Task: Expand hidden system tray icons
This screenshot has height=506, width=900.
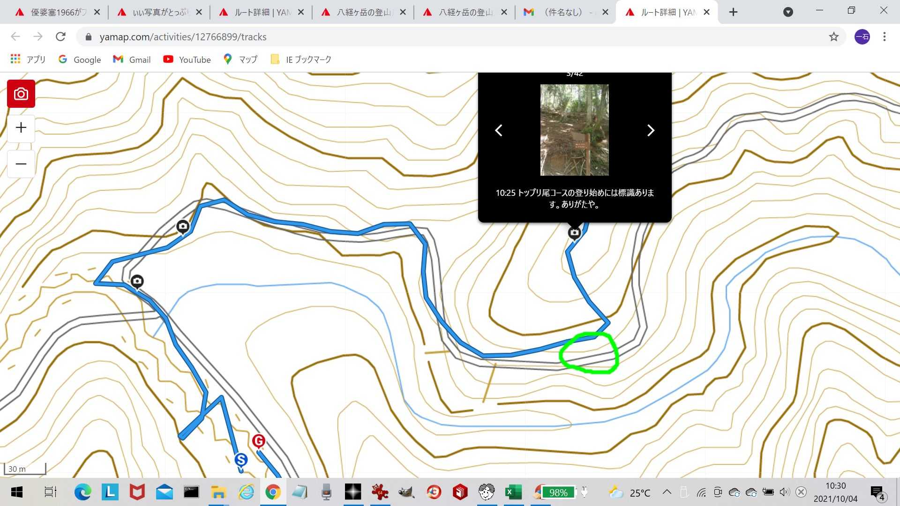Action: click(x=667, y=492)
